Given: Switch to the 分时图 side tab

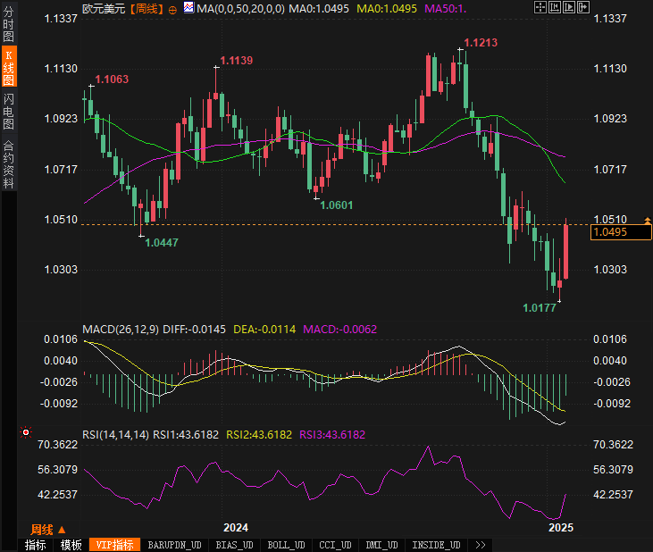Looking at the screenshot, I should point(8,24).
